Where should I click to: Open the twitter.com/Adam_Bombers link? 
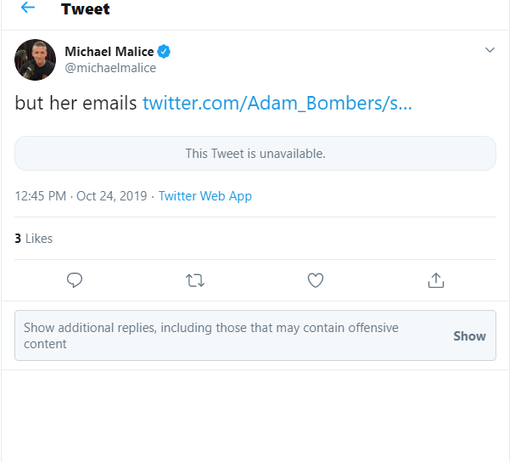click(x=277, y=104)
